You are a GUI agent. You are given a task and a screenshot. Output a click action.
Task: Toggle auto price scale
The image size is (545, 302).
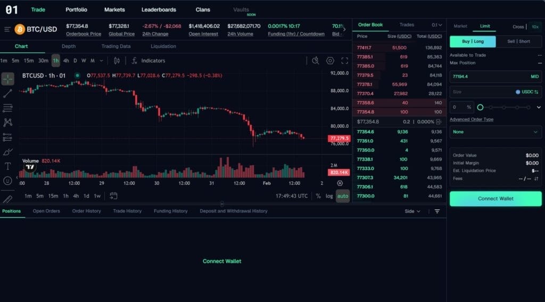point(343,196)
